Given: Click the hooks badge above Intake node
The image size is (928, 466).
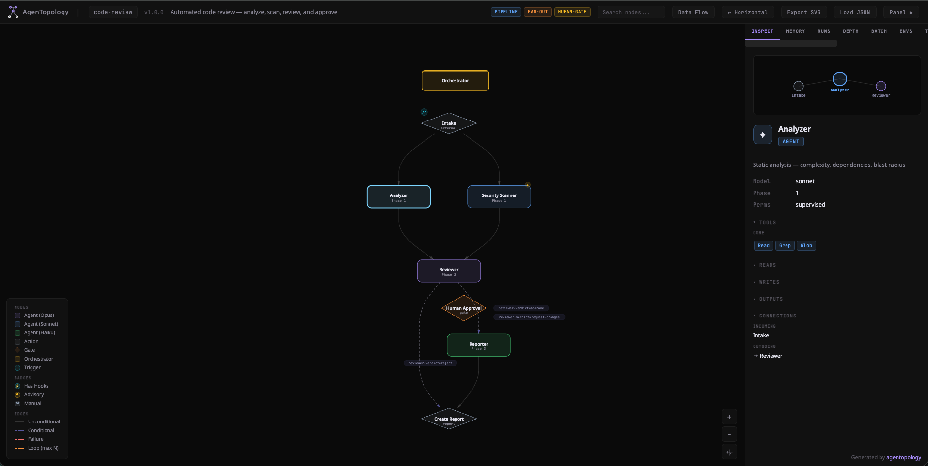Looking at the screenshot, I should click(424, 112).
